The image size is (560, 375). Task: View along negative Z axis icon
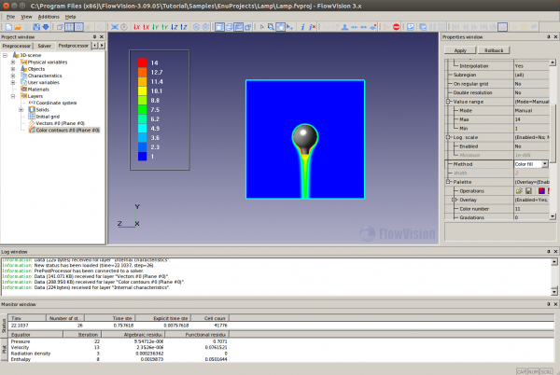pos(175,27)
